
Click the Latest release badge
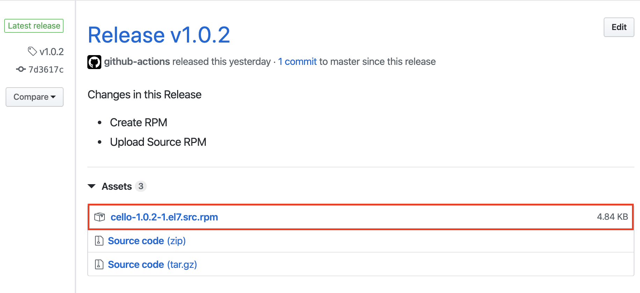click(34, 26)
